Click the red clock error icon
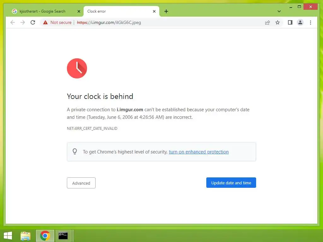This screenshot has height=242, width=323. [x=77, y=68]
